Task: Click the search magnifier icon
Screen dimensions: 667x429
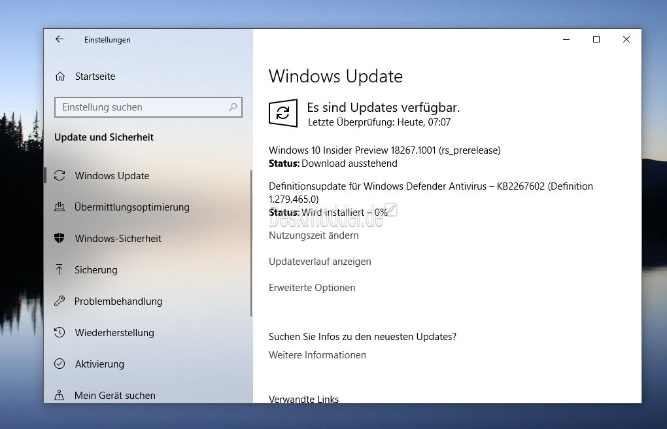Action: [x=233, y=107]
